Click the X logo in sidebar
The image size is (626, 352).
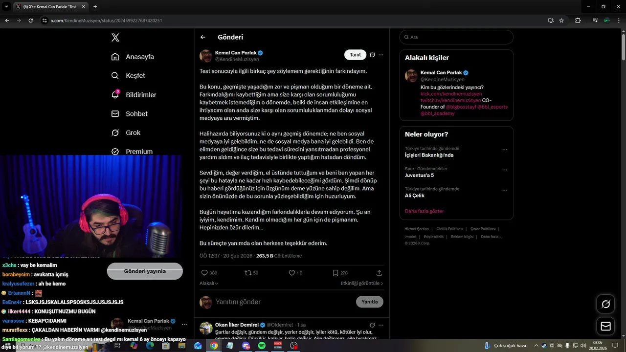pyautogui.click(x=115, y=38)
